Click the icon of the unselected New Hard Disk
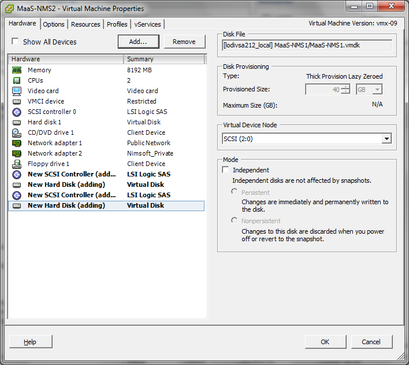The height and width of the screenshot is (365, 409). pos(17,185)
